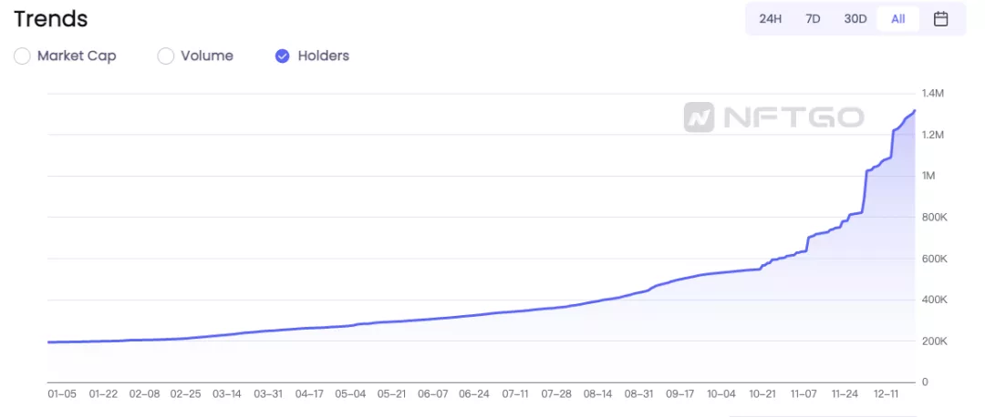The width and height of the screenshot is (985, 417).
Task: Click the Trends heading
Action: [x=51, y=19]
